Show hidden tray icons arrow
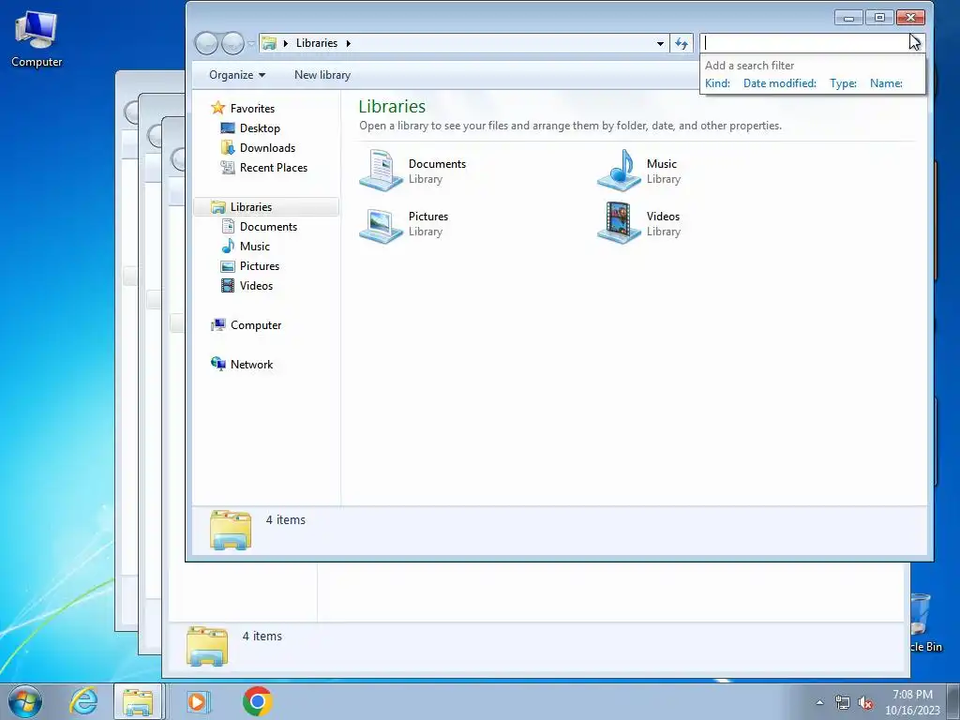Screen dimensions: 960x720 [819, 702]
